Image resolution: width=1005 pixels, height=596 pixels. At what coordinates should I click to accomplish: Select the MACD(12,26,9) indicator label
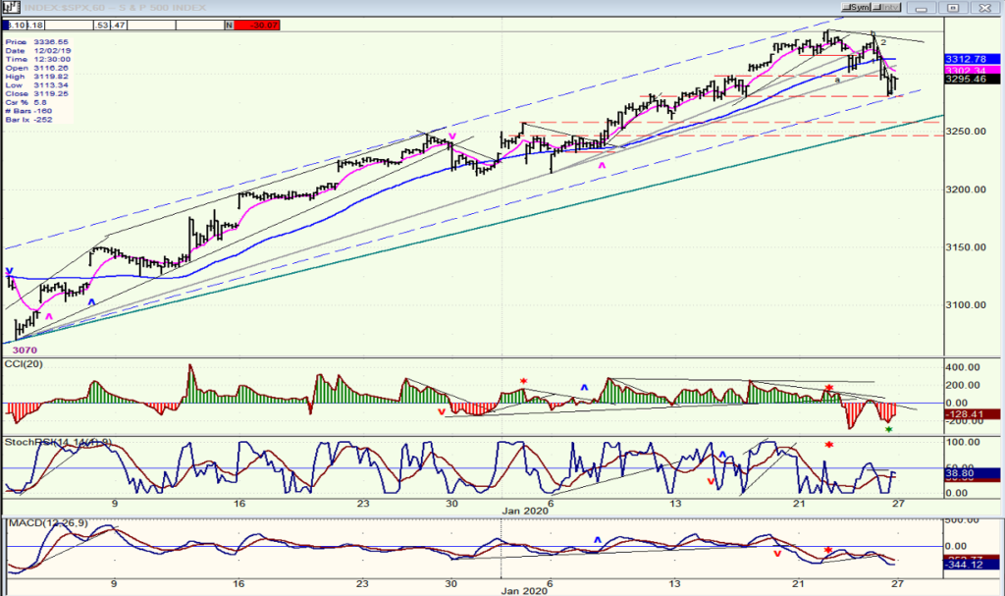[57, 523]
